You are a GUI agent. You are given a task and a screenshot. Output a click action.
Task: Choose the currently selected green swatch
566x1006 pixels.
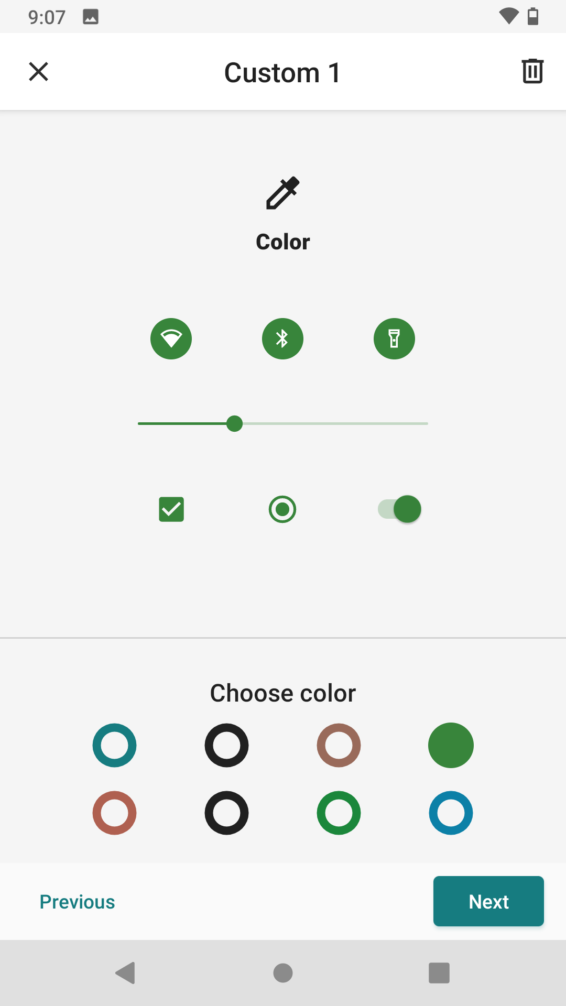(451, 745)
